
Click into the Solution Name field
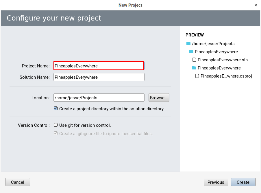(99, 77)
